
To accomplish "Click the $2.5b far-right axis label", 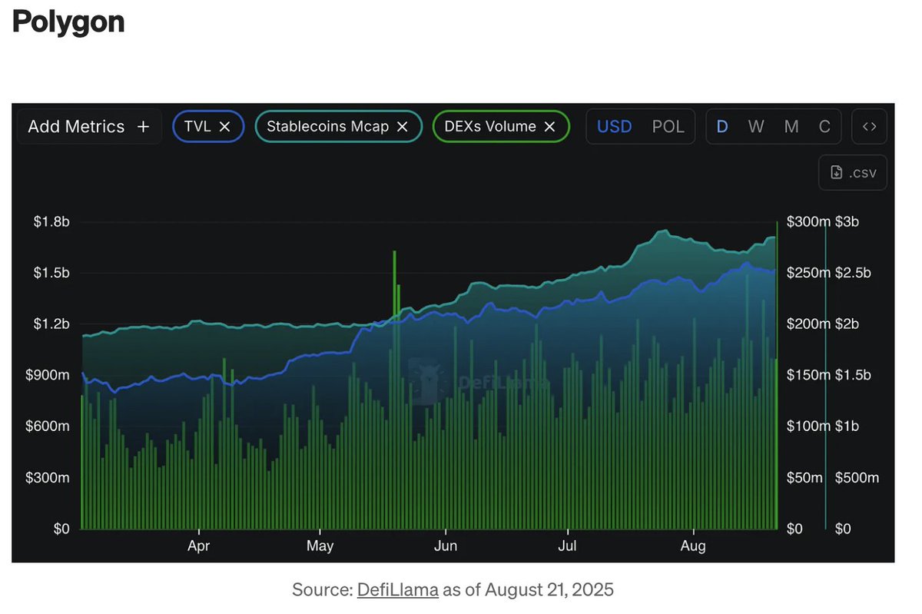I will click(x=853, y=273).
